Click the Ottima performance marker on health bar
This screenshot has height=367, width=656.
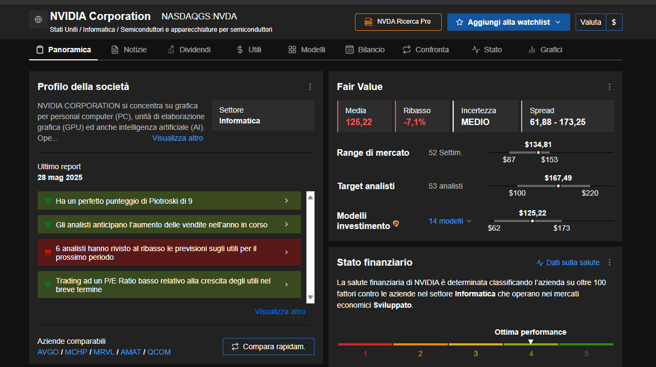click(x=531, y=342)
